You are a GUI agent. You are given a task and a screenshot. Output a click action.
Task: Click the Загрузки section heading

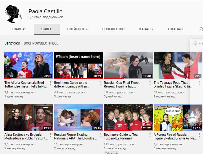12,43
